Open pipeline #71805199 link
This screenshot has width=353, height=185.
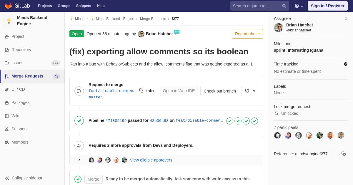click(x=116, y=121)
